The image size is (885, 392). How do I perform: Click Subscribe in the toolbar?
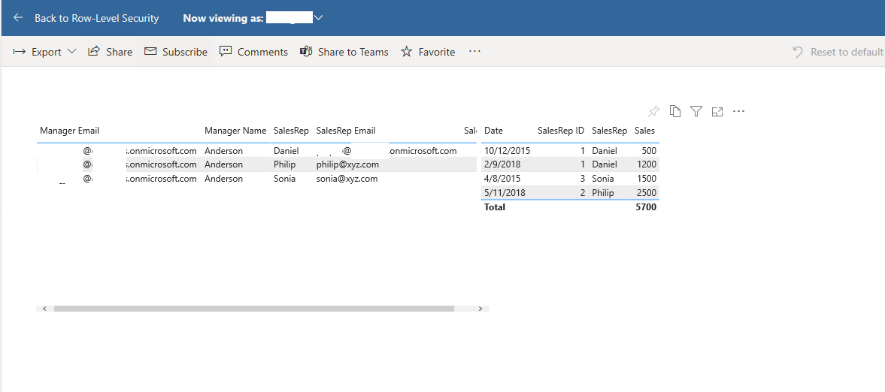(x=175, y=52)
